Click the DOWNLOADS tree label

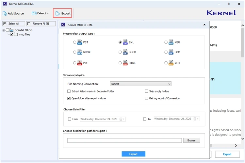coord(24,30)
